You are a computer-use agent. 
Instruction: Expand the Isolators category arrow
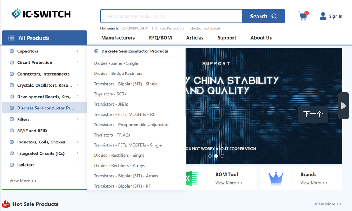pos(78,165)
